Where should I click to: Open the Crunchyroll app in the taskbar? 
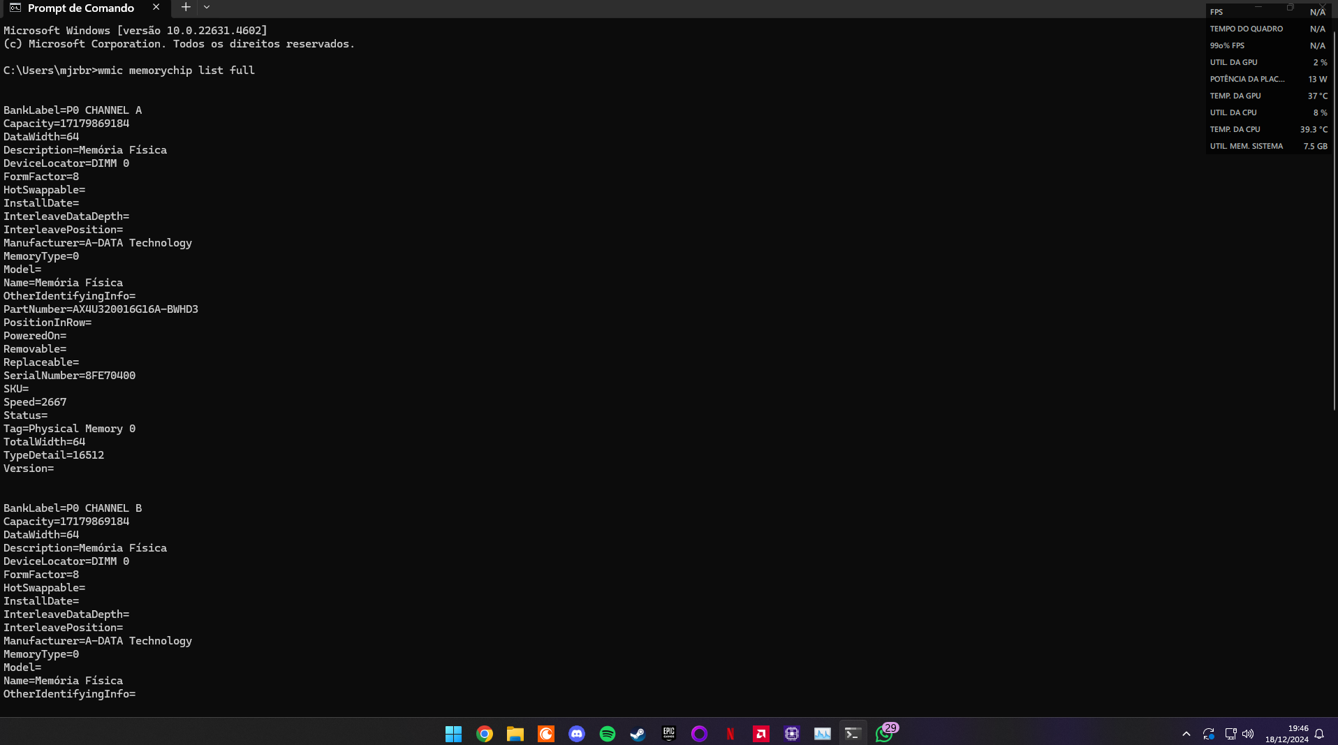[545, 734]
